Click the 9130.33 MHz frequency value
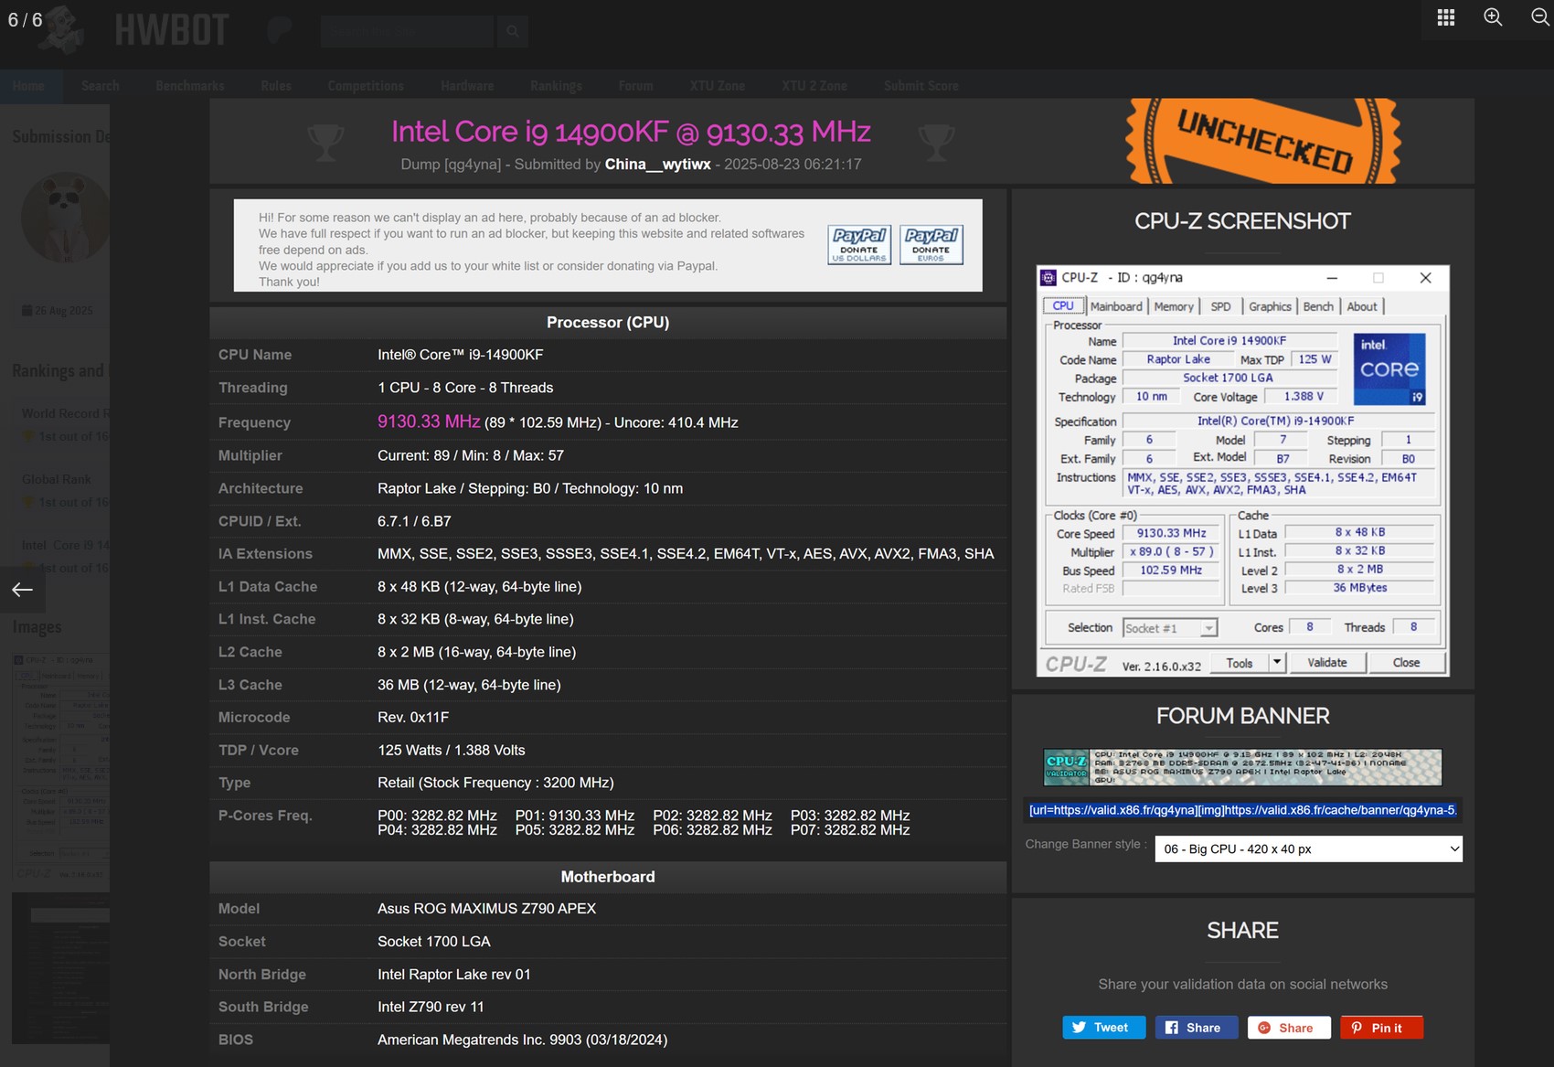The height and width of the screenshot is (1067, 1554). [429, 421]
